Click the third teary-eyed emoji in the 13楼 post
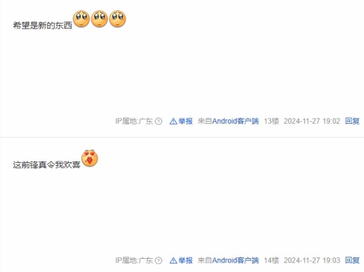 pos(117,19)
